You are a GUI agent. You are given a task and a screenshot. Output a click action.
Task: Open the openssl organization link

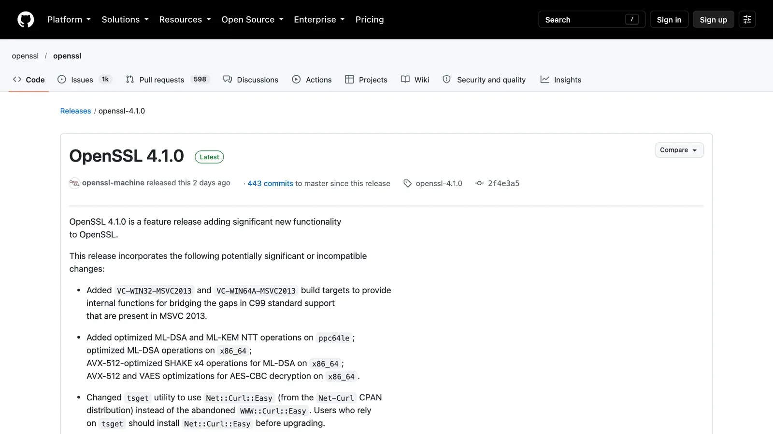25,56
